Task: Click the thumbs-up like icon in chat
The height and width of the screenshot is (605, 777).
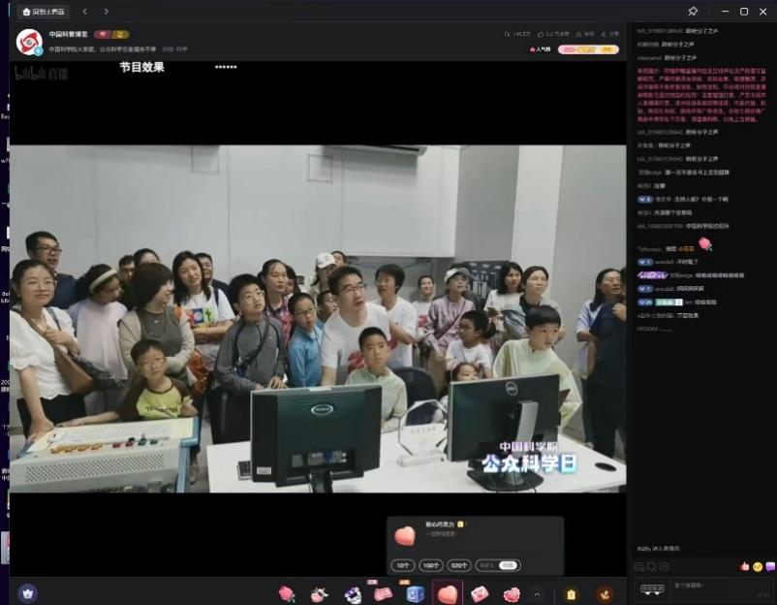Action: point(744,566)
